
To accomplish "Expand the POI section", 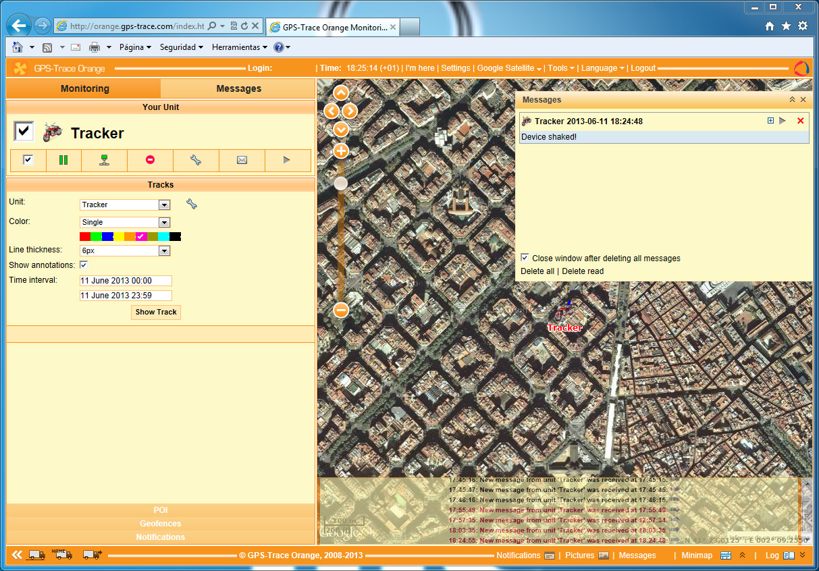I will pyautogui.click(x=161, y=510).
